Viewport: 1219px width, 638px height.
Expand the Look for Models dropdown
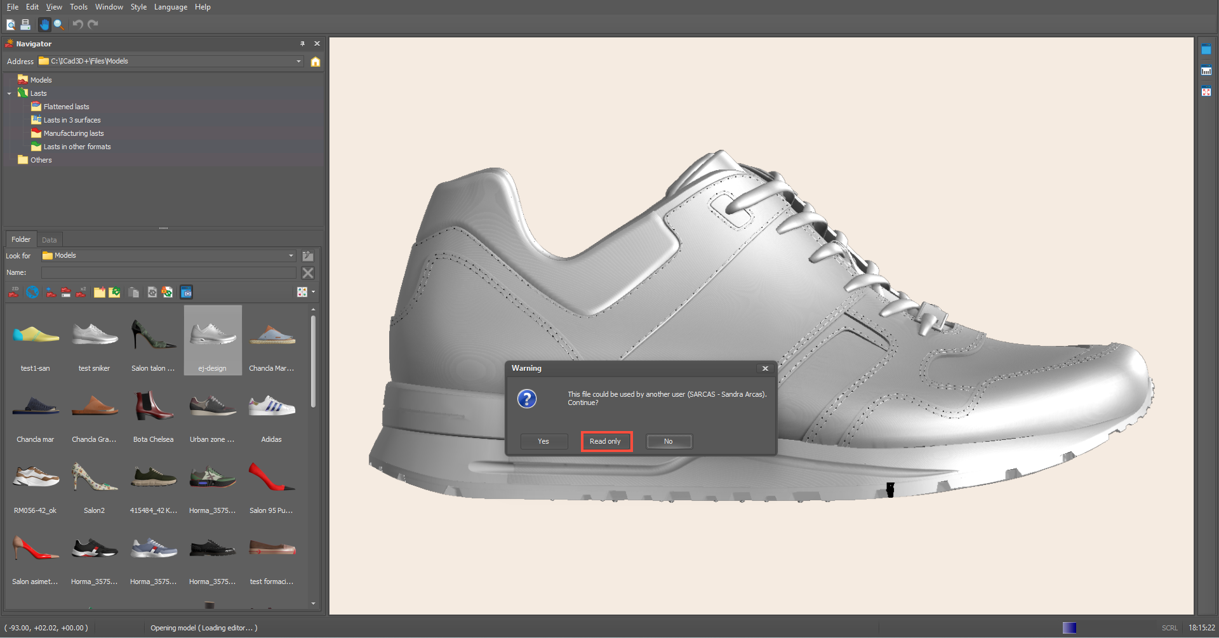(291, 256)
